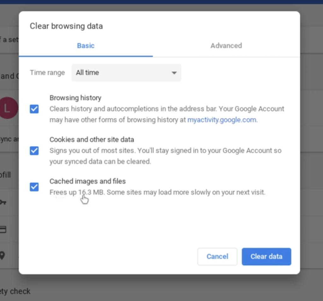The width and height of the screenshot is (323, 301).
Task: Click the Cookies and other site data title
Action: tap(92, 140)
